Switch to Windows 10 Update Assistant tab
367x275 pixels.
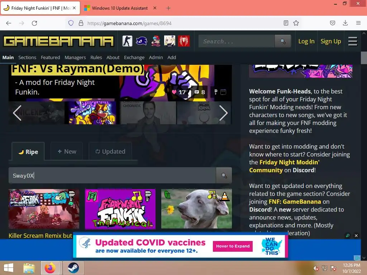coord(120,8)
